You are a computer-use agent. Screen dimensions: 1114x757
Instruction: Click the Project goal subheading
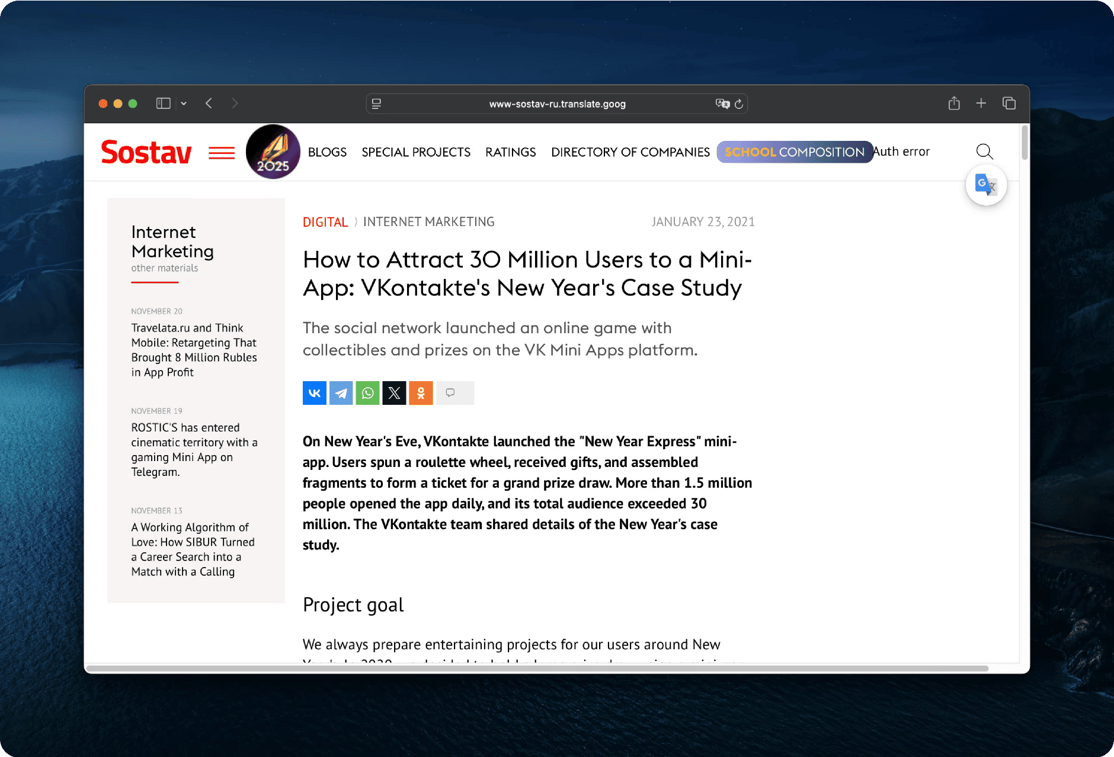coord(353,605)
